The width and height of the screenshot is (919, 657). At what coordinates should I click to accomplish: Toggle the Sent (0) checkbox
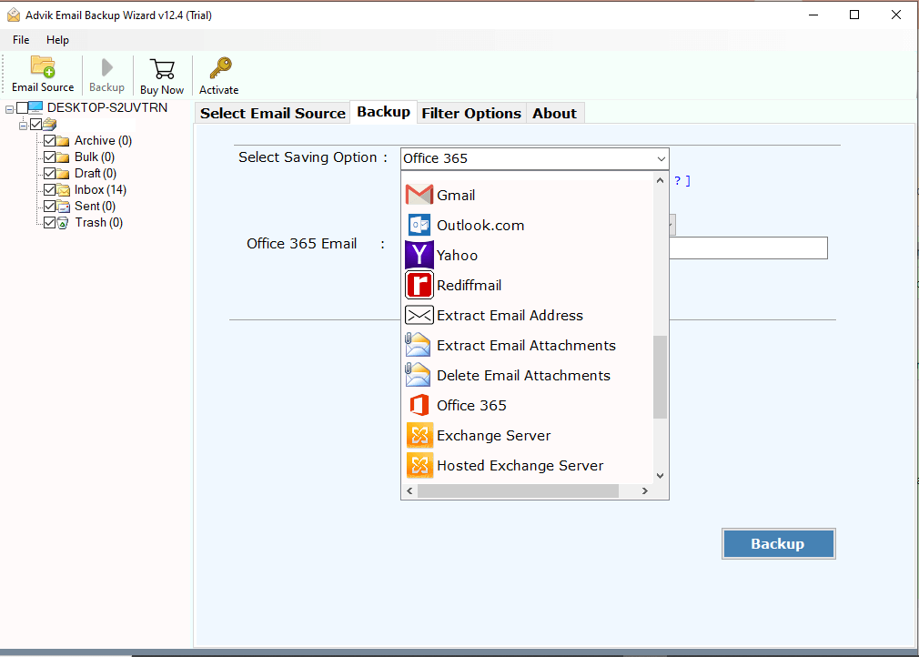point(49,207)
